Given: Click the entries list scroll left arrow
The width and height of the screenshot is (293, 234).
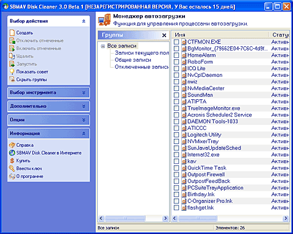Looking at the screenshot, I should point(175,218).
